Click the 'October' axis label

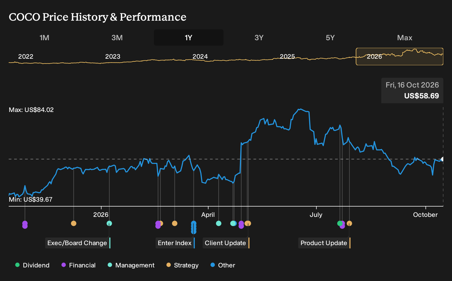(x=425, y=215)
